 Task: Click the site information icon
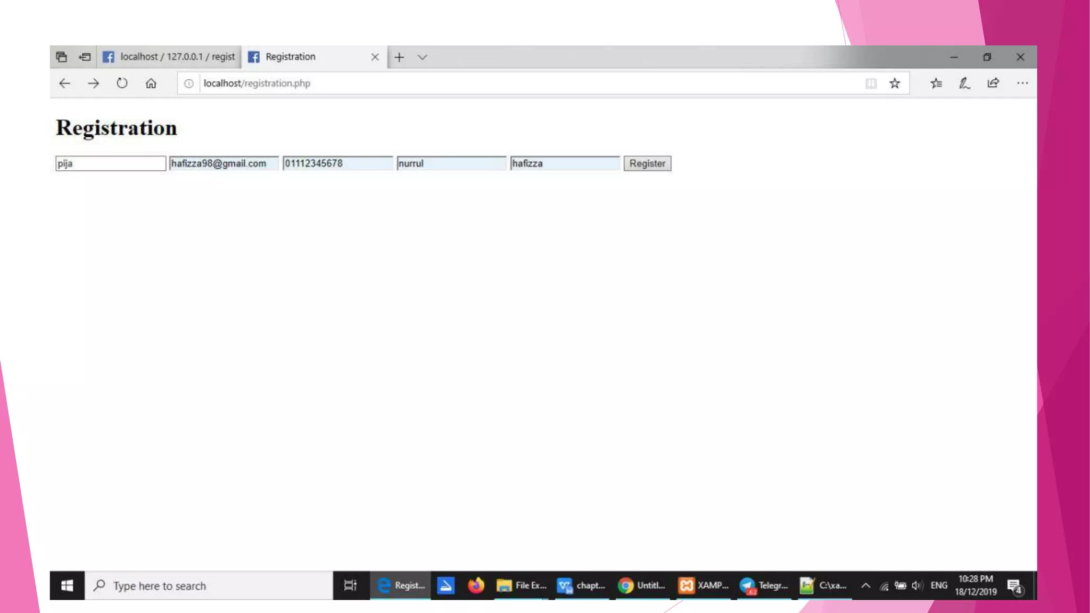(189, 84)
